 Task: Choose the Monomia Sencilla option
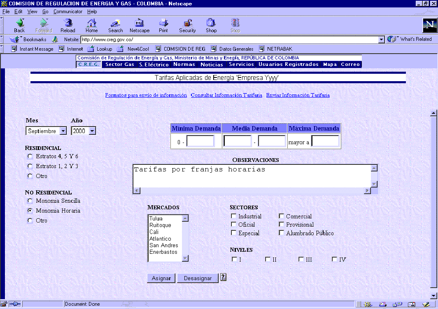[x=30, y=201]
